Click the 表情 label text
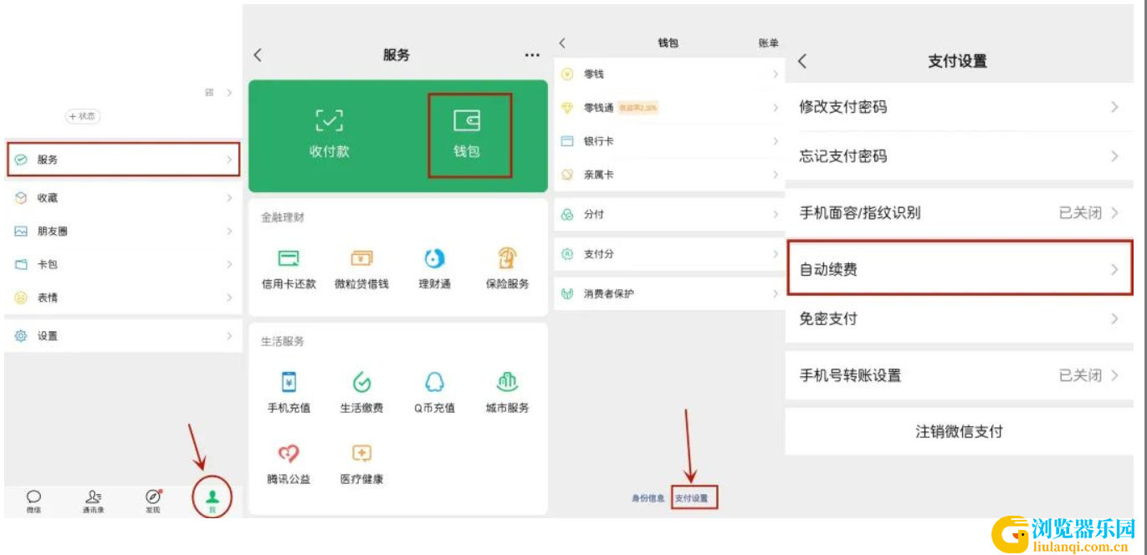1147x555 pixels. tap(48, 298)
